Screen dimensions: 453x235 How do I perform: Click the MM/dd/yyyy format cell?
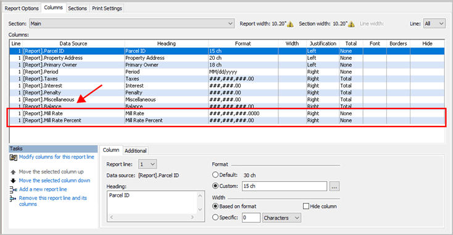(x=243, y=72)
